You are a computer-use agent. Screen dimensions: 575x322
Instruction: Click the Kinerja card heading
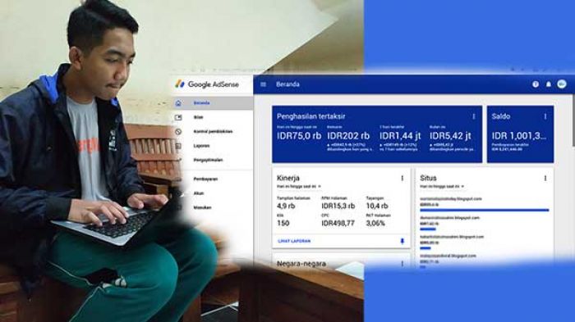click(x=287, y=178)
